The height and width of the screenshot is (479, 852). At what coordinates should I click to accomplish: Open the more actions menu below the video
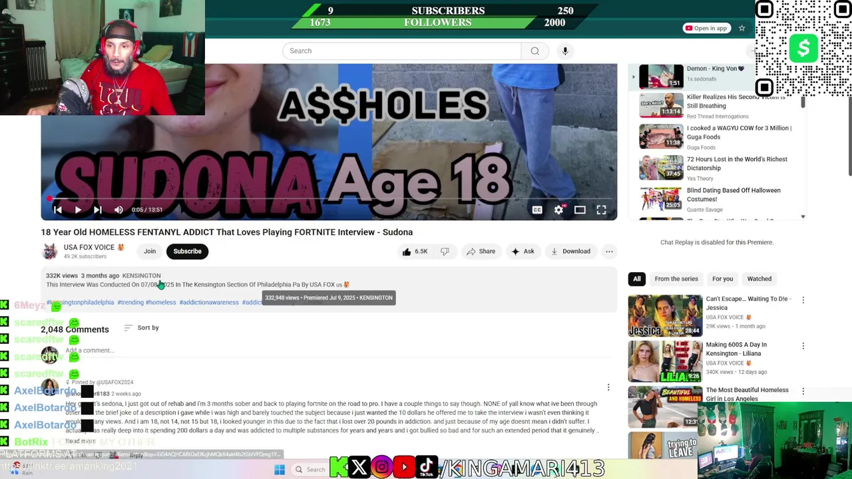[x=609, y=251]
